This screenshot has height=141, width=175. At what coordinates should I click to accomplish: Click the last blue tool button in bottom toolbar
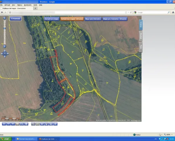[55, 124]
